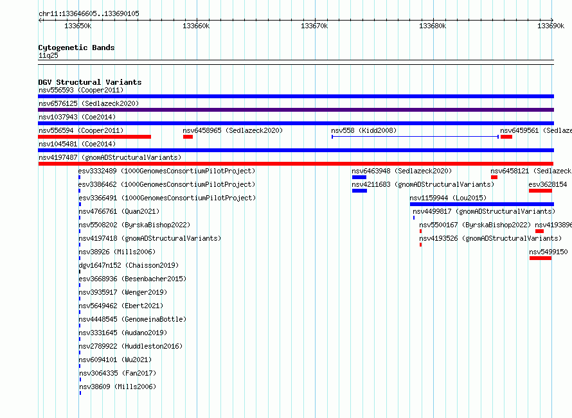
Task: Click the red esv3628154 variant bar
Action: coord(541,191)
